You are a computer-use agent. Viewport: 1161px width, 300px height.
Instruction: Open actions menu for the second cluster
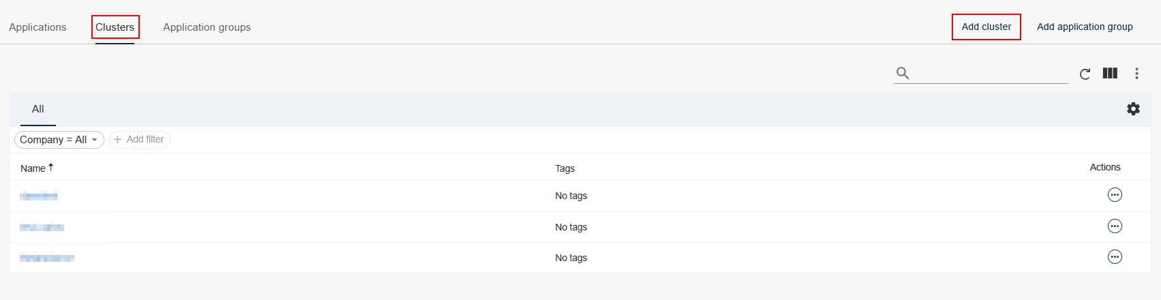pos(1115,226)
